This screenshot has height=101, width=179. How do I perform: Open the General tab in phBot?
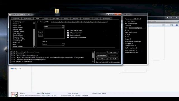[x=16, y=19]
